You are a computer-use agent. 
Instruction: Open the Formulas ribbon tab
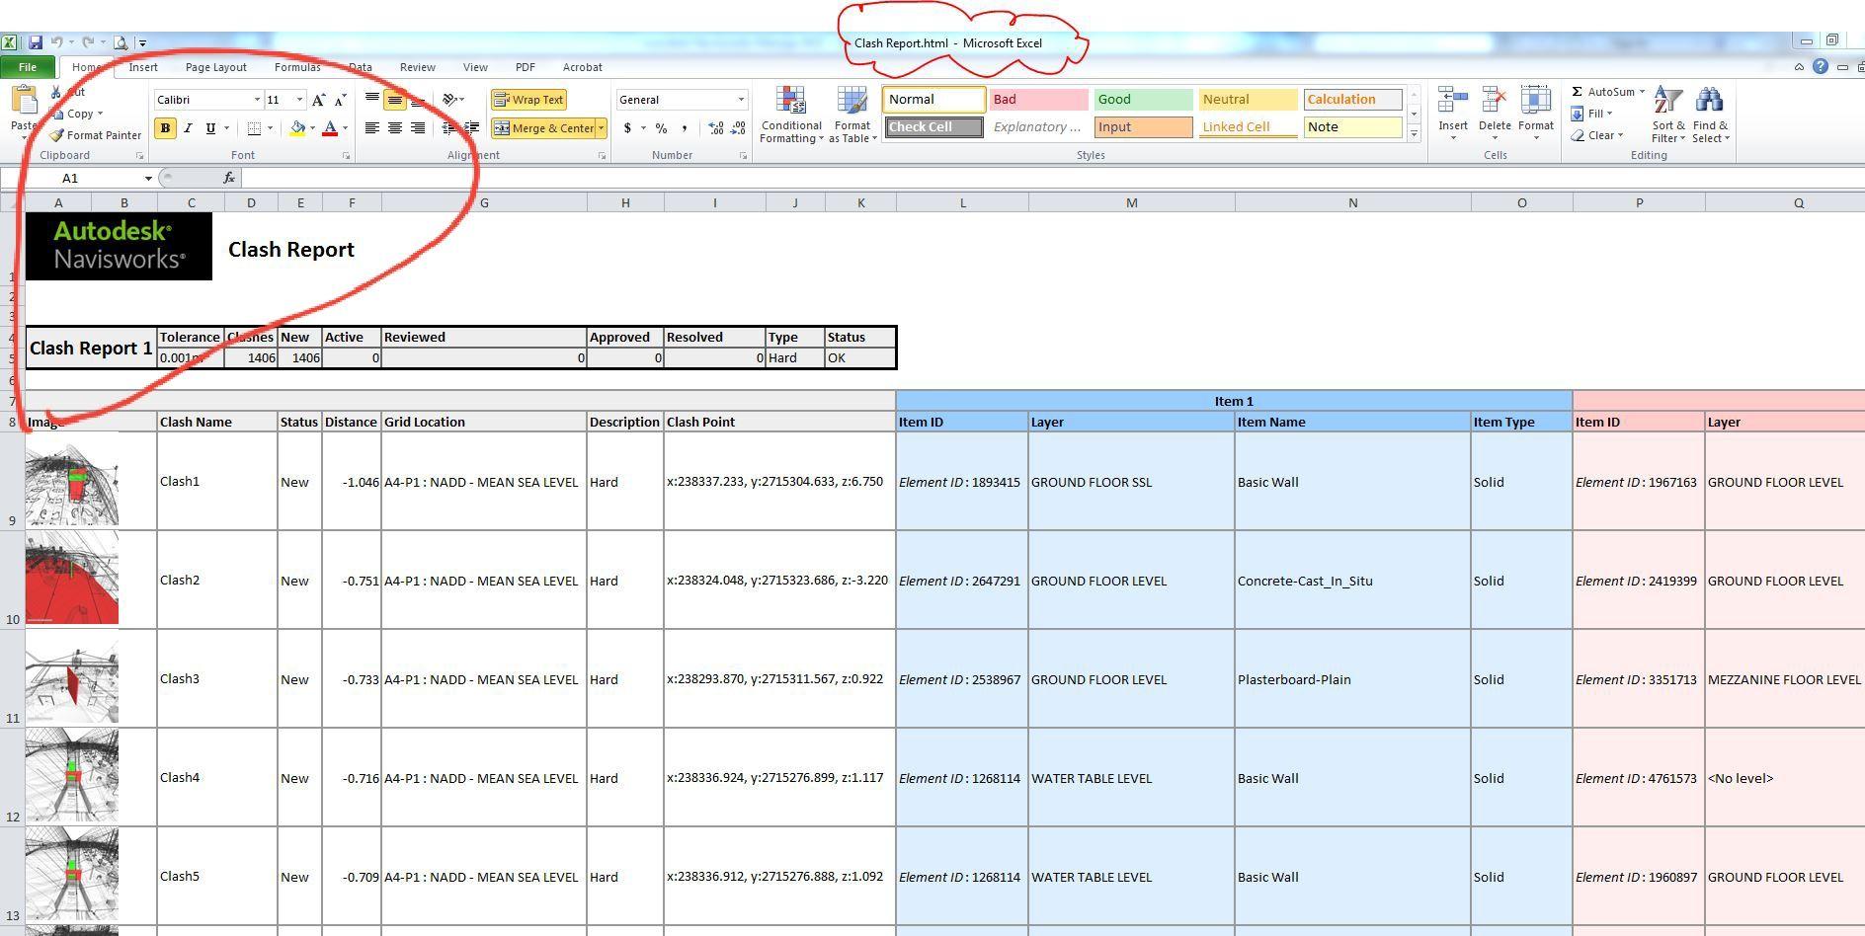(x=297, y=67)
